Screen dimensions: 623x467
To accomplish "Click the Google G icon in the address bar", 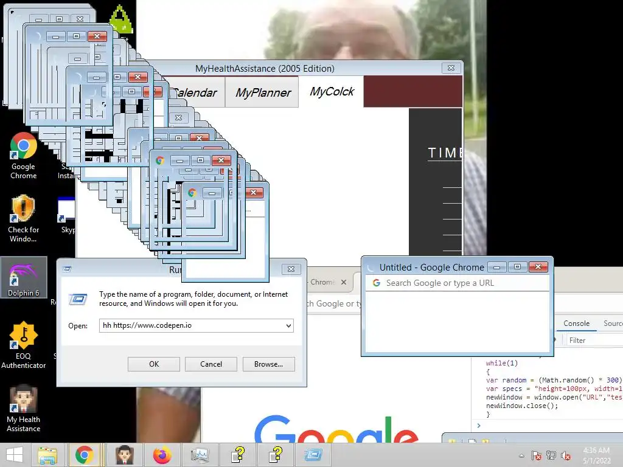I will 376,283.
